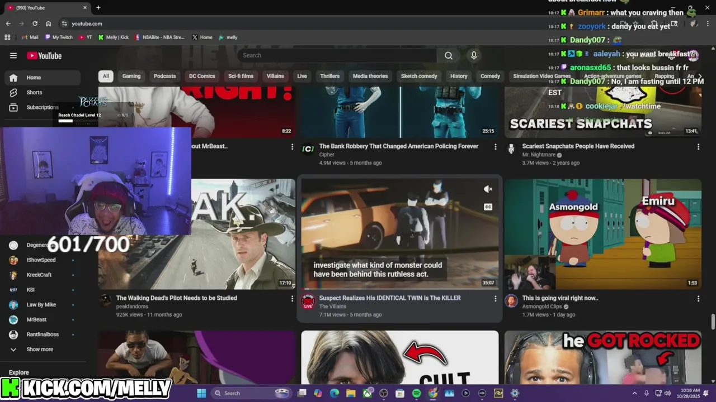
Task: Open Microsoft Edge from taskbar
Action: click(x=335, y=393)
